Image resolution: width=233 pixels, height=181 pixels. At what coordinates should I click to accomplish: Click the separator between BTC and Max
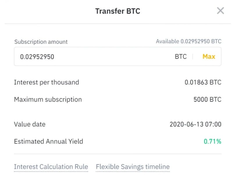[x=193, y=57]
